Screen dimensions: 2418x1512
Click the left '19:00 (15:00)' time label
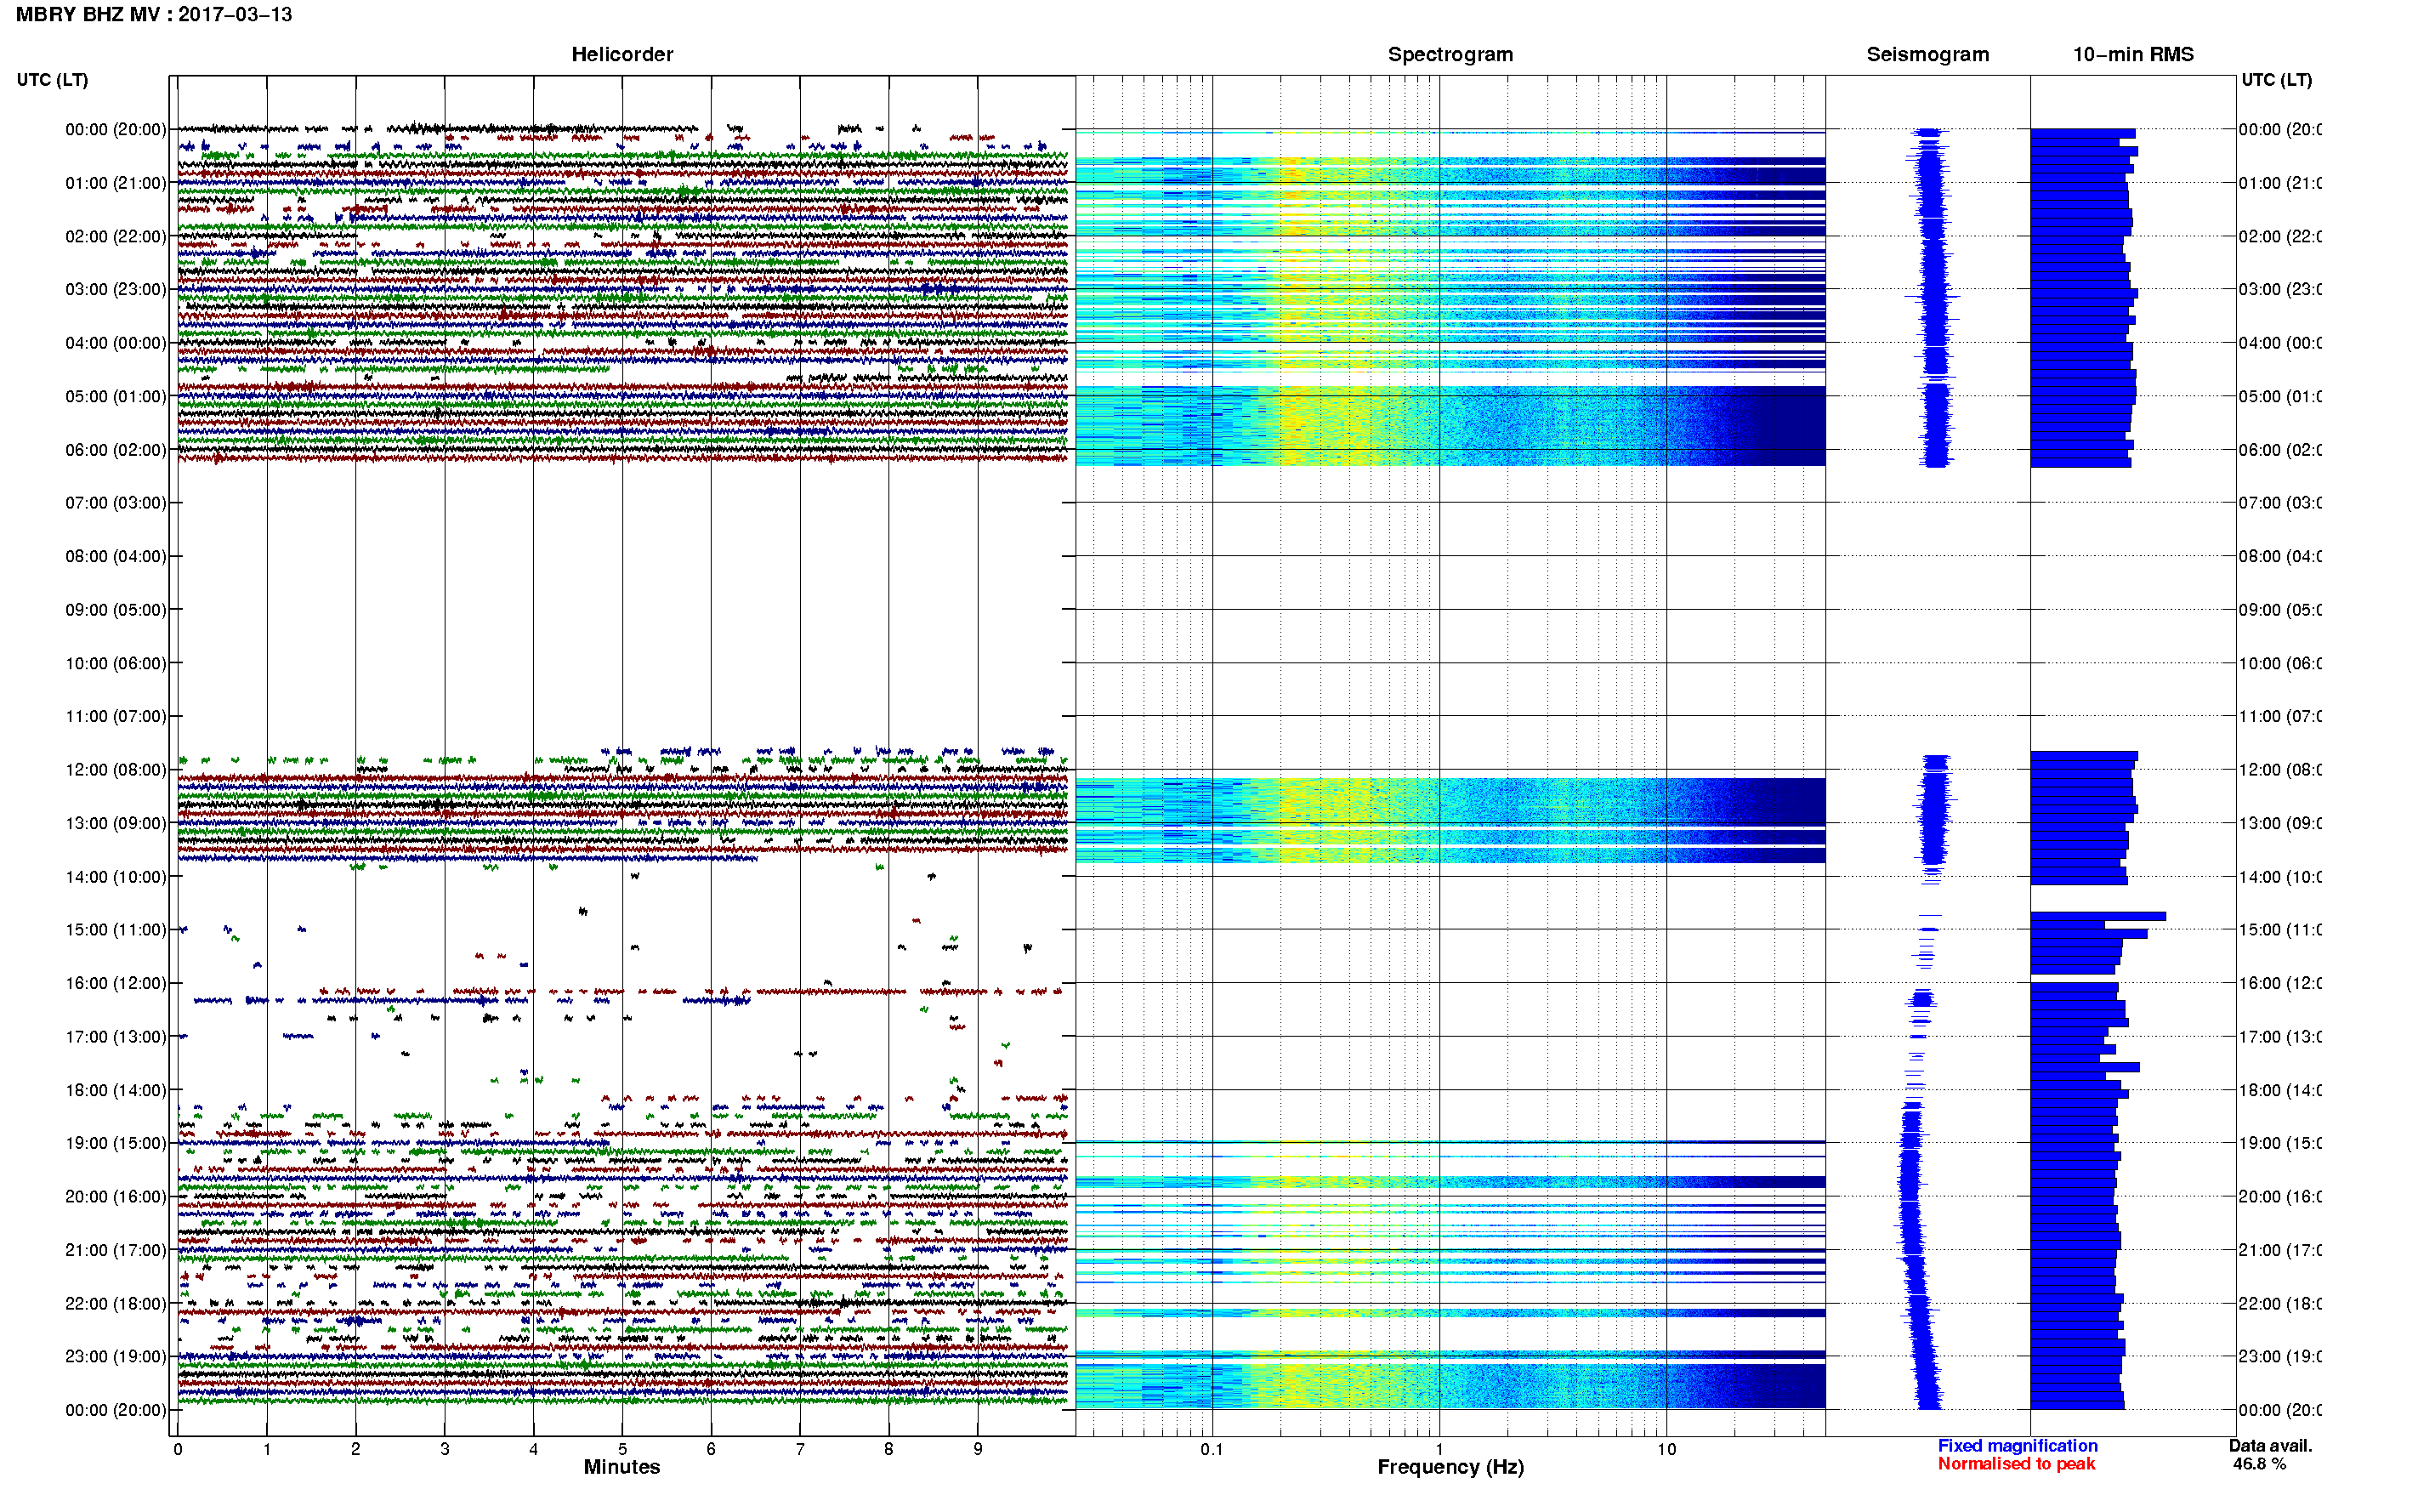click(x=116, y=1143)
